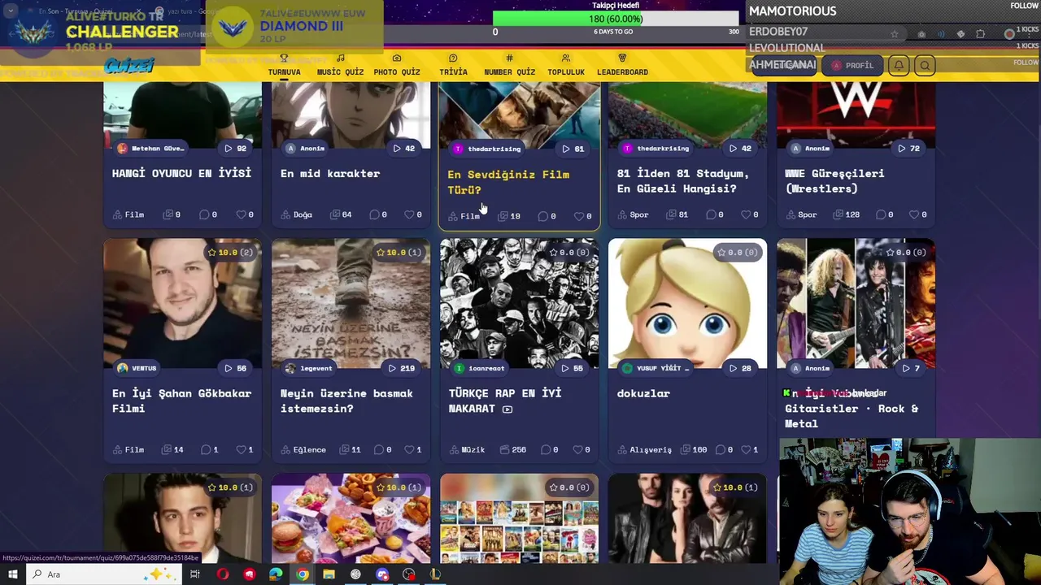
Task: Open 'WWE Güreşçileri (Wrestlers)' quiz title
Action: (x=834, y=180)
